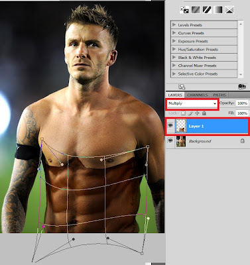Click presets list scroll down arrow
Screen dimensions: 250x265
[241, 75]
